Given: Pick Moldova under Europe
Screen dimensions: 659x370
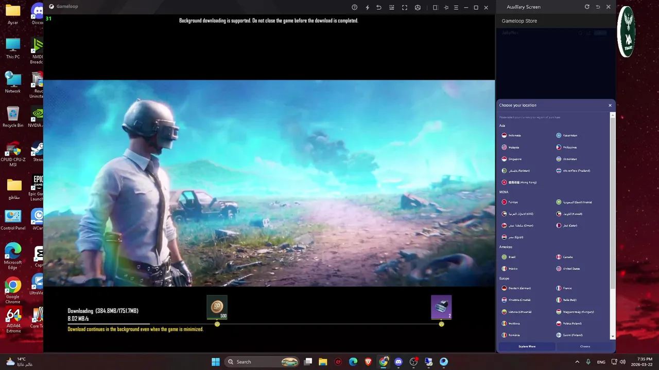Looking at the screenshot, I should coord(511,324).
